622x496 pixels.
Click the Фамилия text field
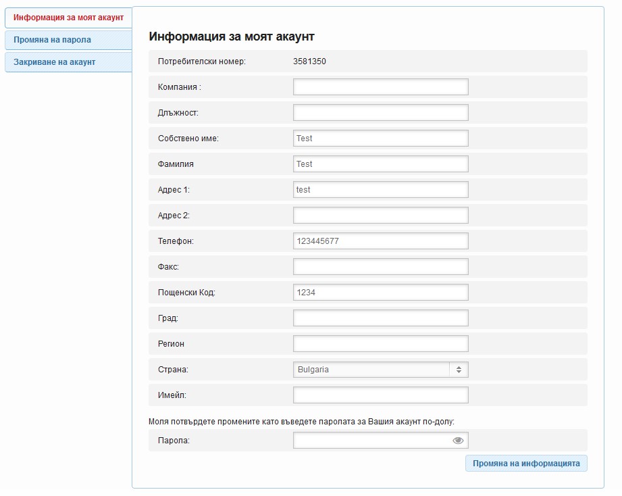pos(380,164)
